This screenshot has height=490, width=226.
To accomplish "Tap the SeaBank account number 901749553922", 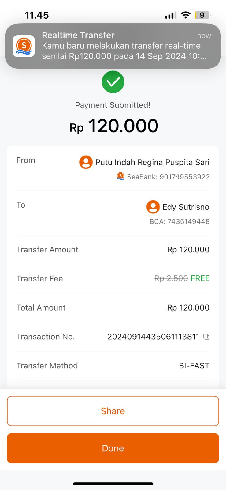I will (184, 177).
